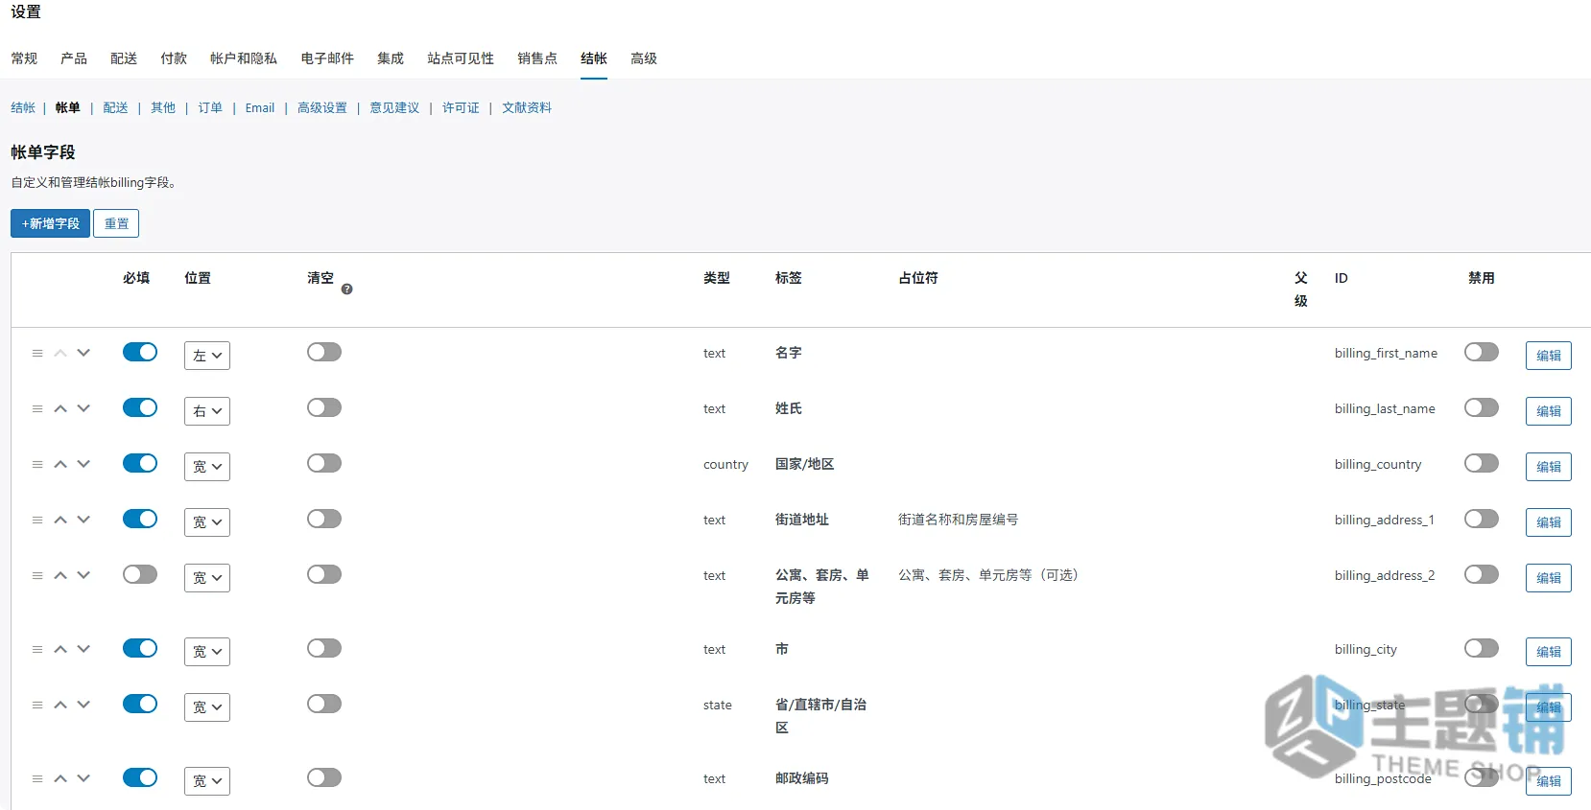Grab the drag handle for billing_city row
Screen dimensions: 1591x810
(x=37, y=649)
